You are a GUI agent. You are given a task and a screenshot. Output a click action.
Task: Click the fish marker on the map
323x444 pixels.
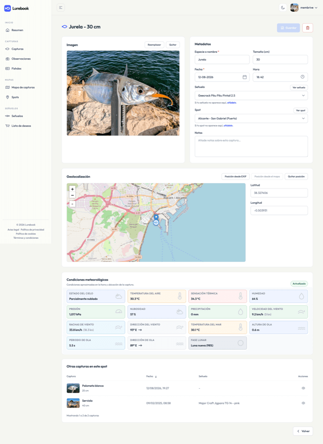pyautogui.click(x=156, y=223)
